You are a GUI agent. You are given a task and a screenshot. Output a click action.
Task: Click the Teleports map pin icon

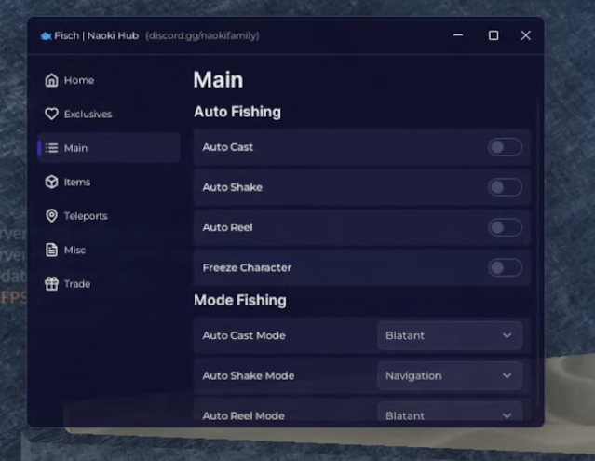(x=51, y=215)
